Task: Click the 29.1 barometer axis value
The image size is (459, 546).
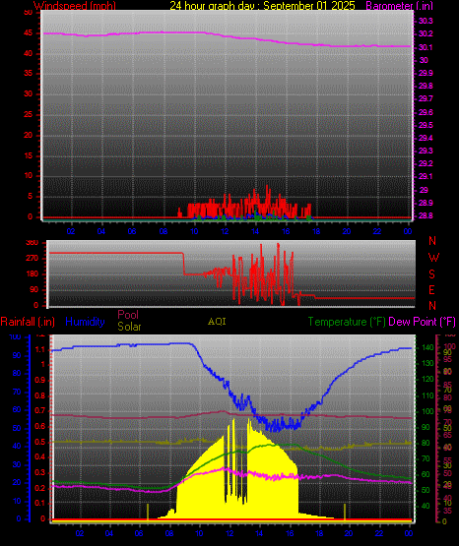Action: pos(426,176)
